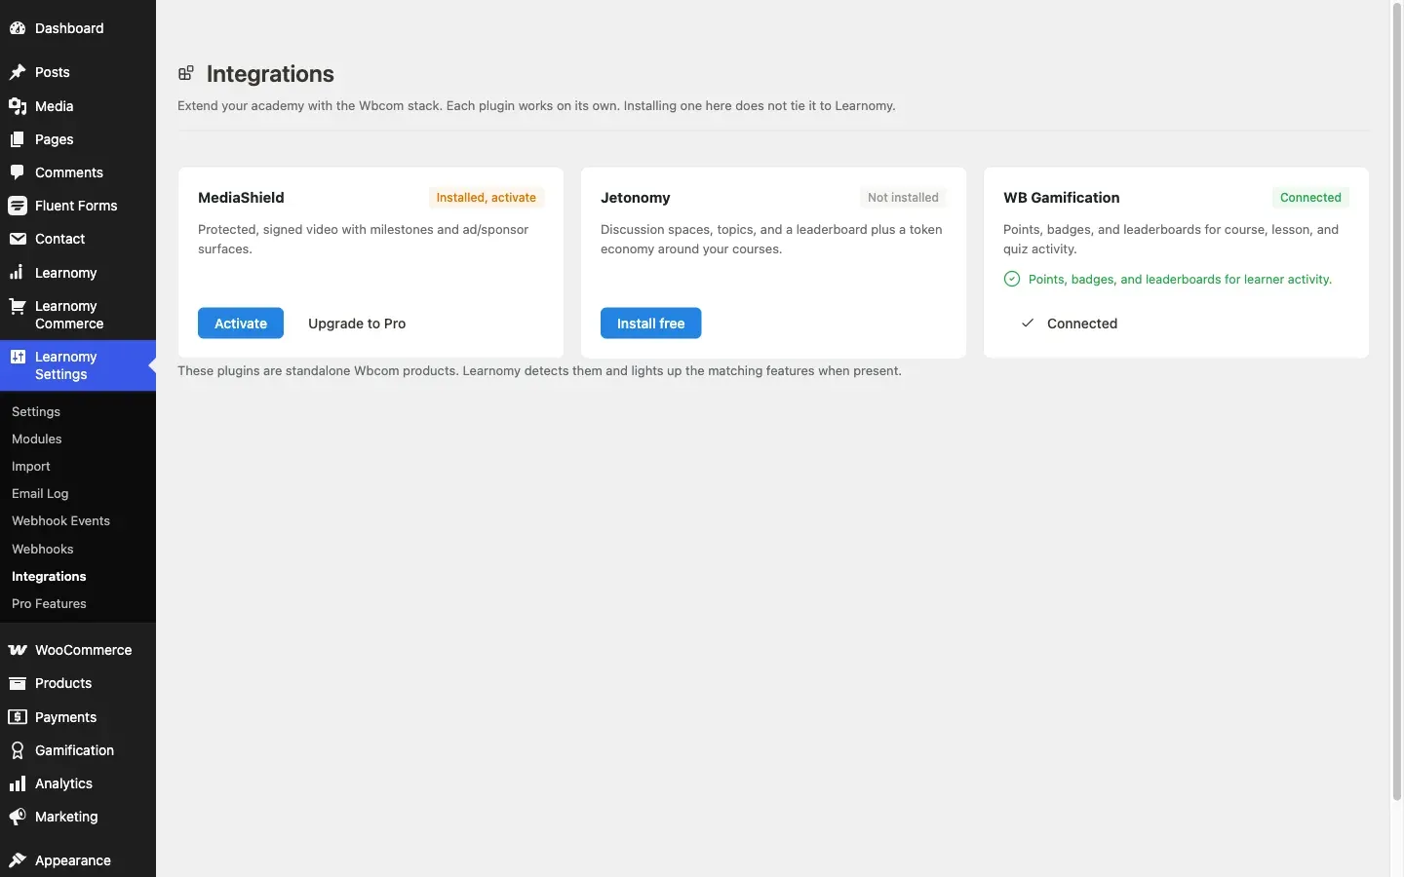Image resolution: width=1404 pixels, height=877 pixels.
Task: Open Contact menu item
Action: point(78,239)
